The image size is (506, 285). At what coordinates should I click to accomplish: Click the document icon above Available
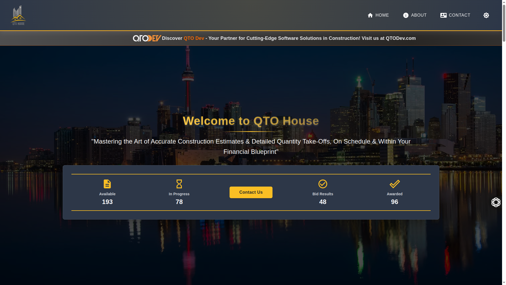107,184
